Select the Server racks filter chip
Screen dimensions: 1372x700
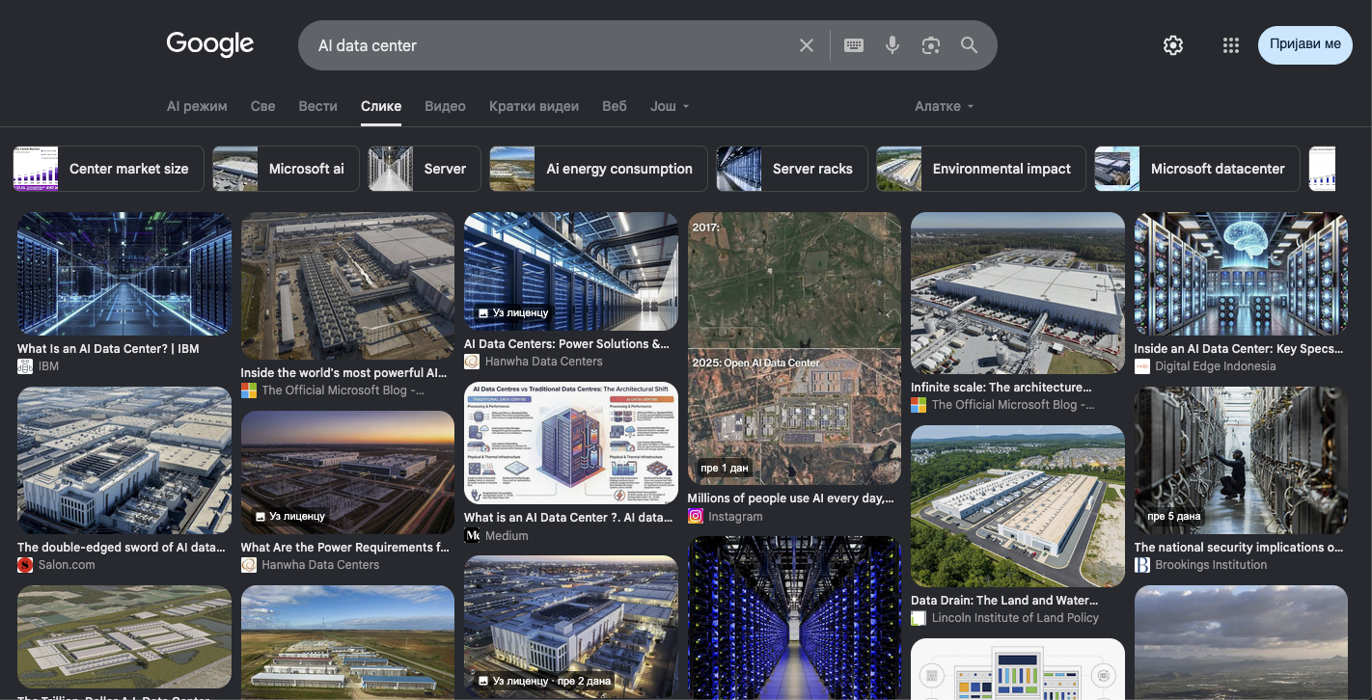point(792,169)
